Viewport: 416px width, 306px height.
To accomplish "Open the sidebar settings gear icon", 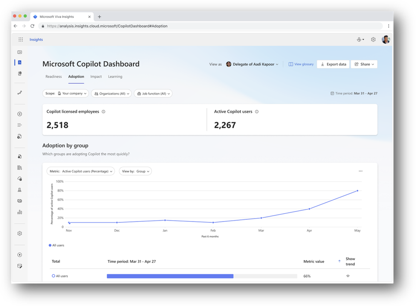I will pyautogui.click(x=20, y=233).
